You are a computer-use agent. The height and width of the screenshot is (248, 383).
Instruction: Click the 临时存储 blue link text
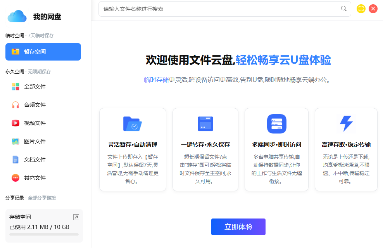click(156, 80)
